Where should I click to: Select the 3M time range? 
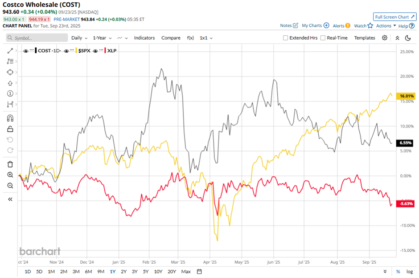point(76,272)
